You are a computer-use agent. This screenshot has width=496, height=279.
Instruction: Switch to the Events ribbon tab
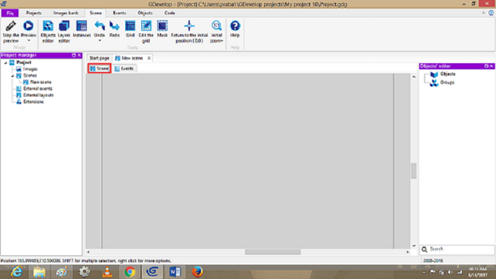(x=119, y=13)
